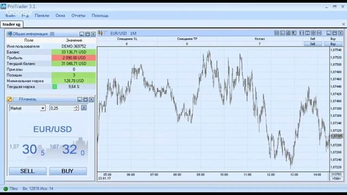
Task: Click the small Sell button above the chart
Action: tap(312, 44)
